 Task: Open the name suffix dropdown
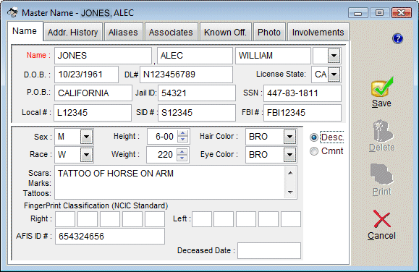click(x=334, y=56)
